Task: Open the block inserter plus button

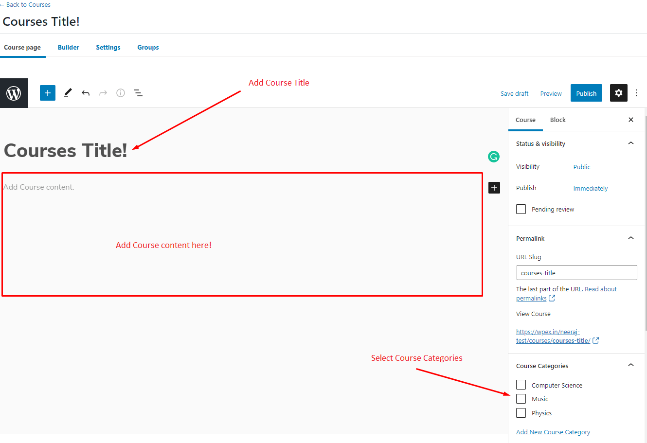Action: click(48, 93)
